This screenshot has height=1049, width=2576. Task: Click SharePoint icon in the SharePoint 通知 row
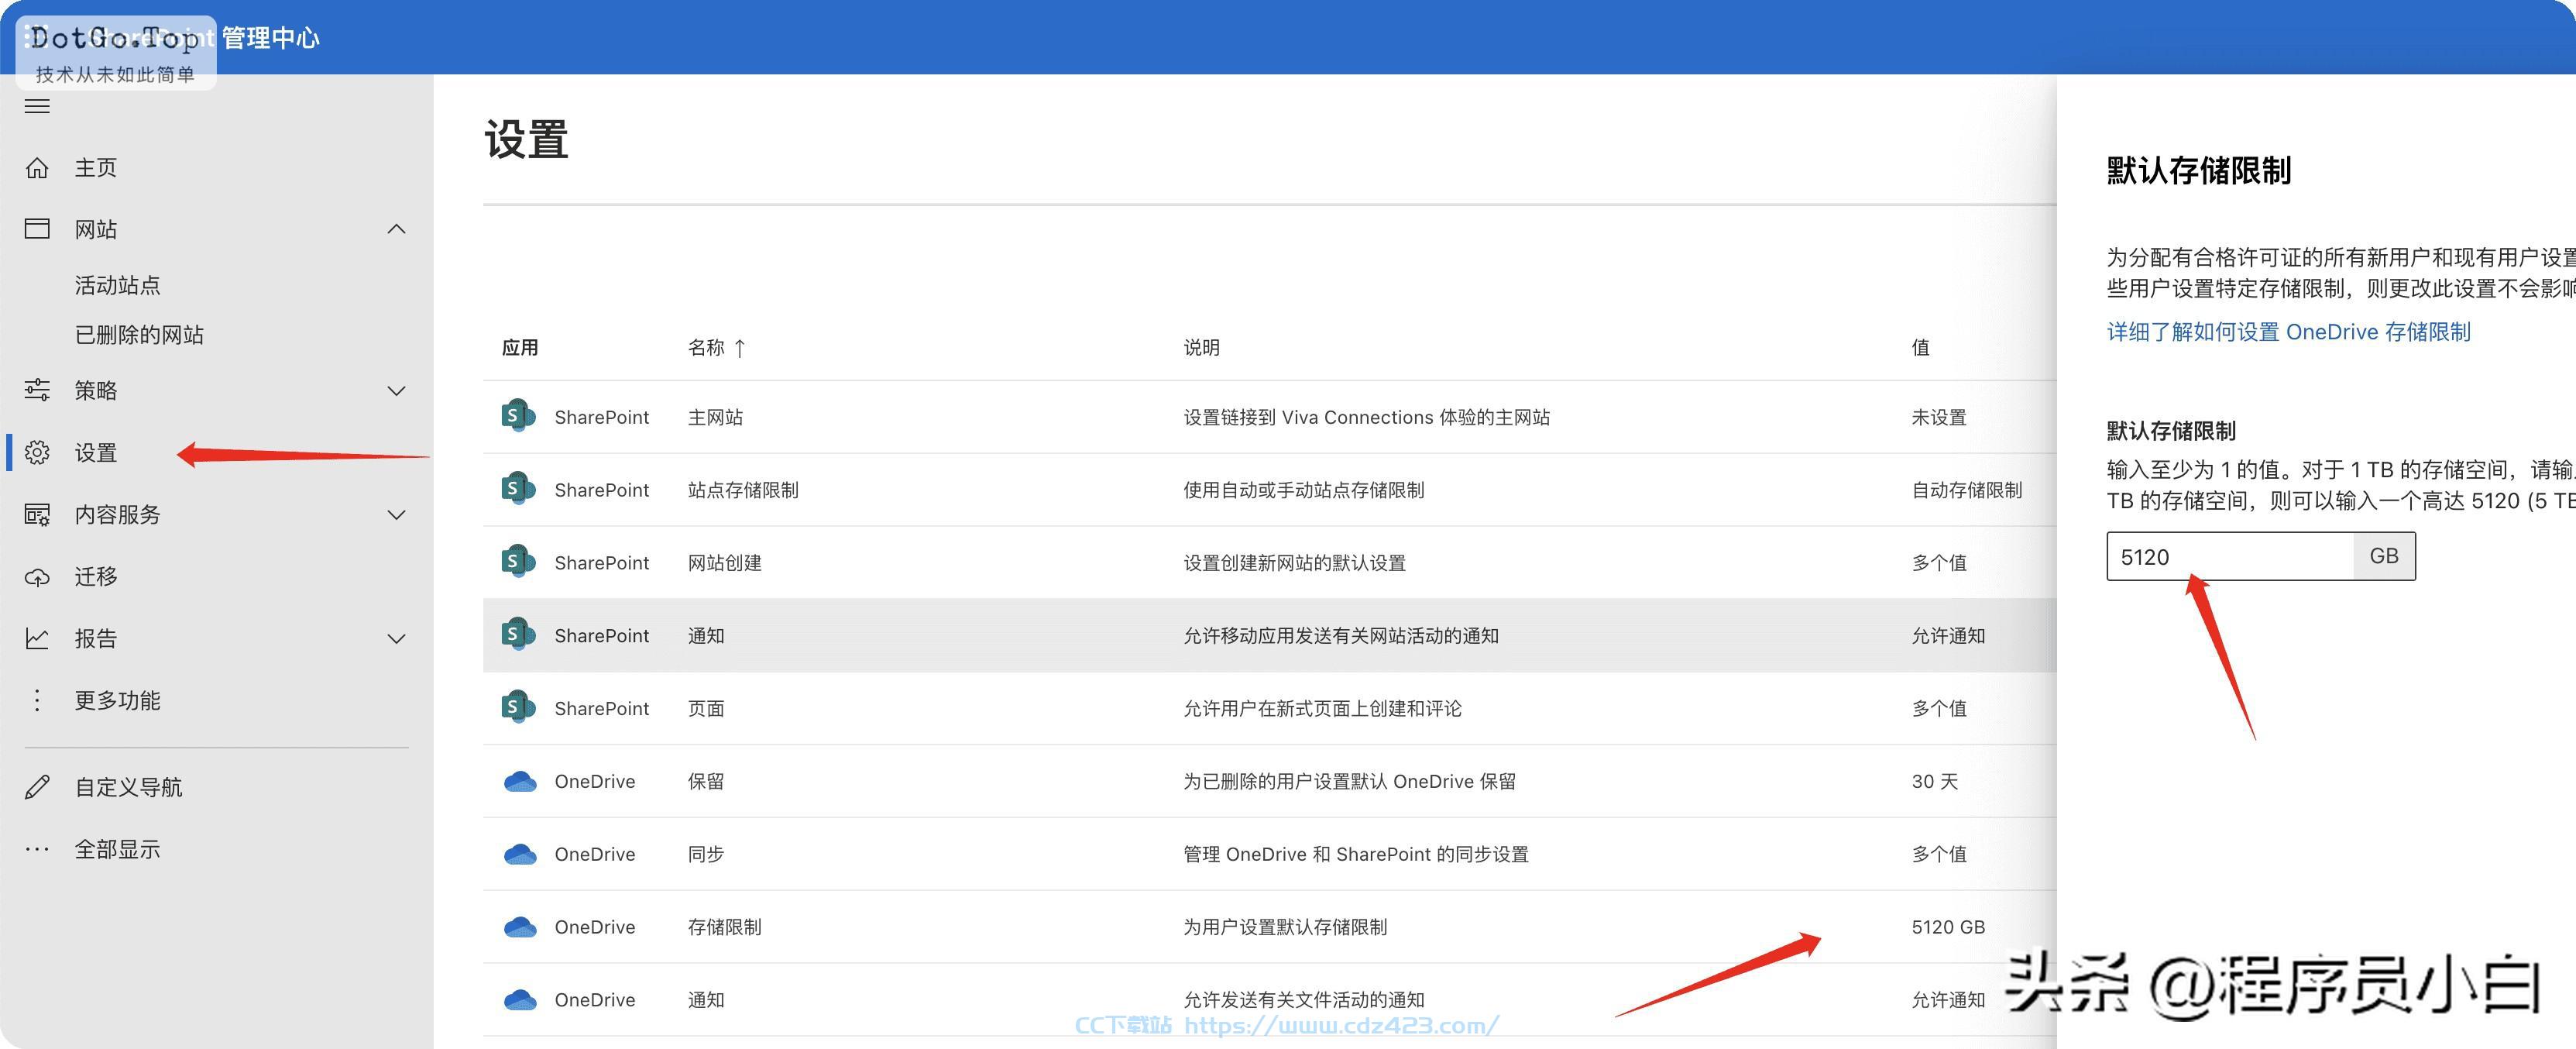point(518,635)
